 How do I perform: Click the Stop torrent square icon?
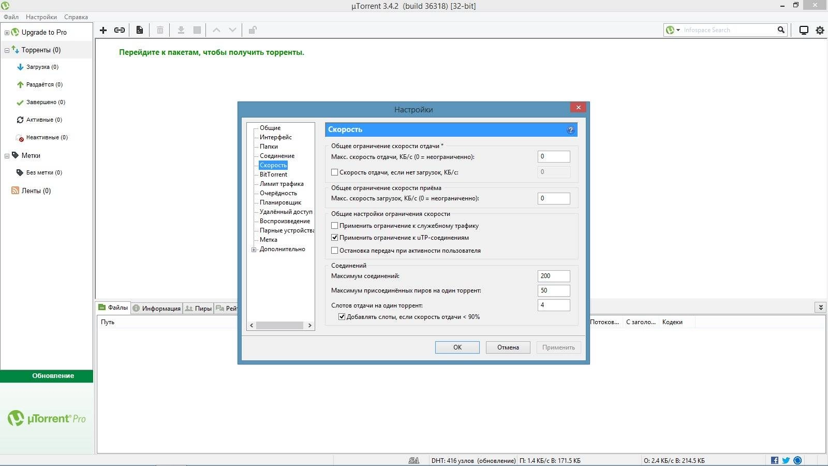197,30
